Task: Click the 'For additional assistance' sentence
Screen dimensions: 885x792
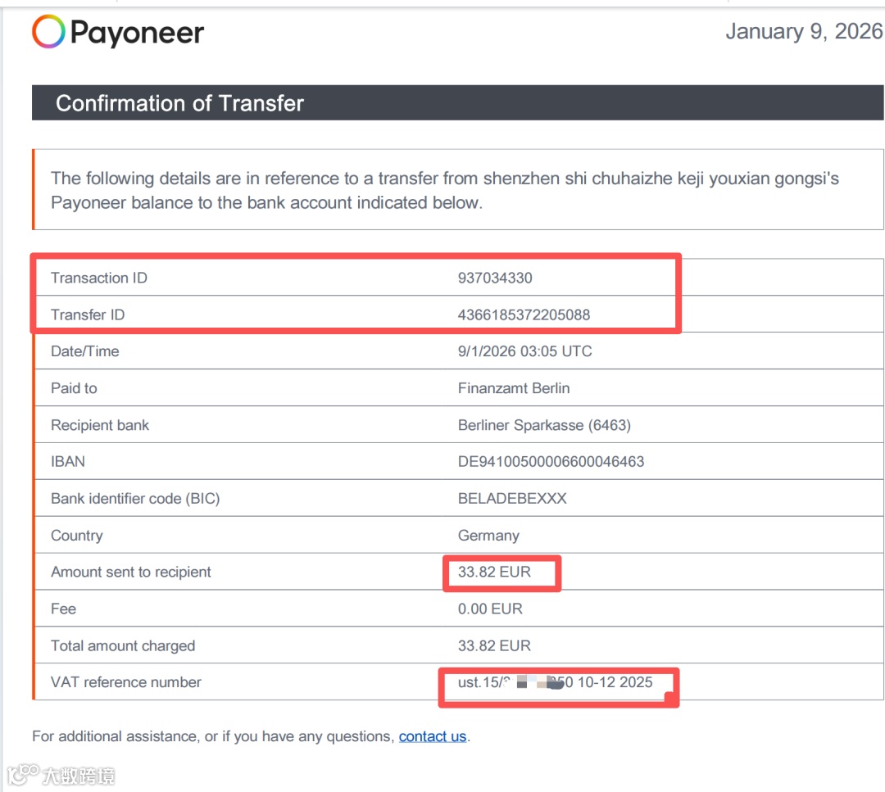Action: (x=252, y=736)
